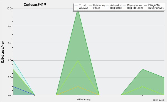167x102 pixels.
Task: Click the Artículos peak at 4
Action: click(x=78, y=60)
